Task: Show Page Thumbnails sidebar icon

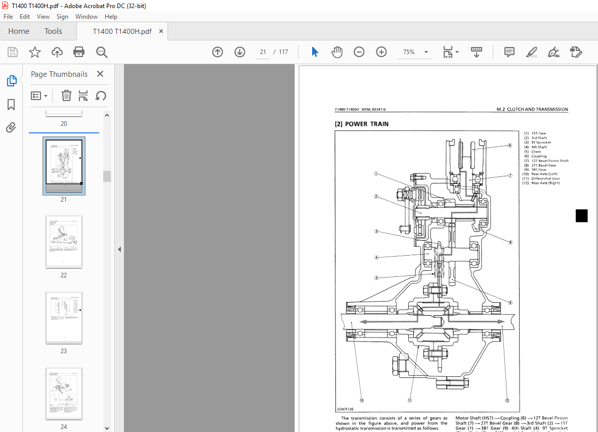Action: point(12,81)
